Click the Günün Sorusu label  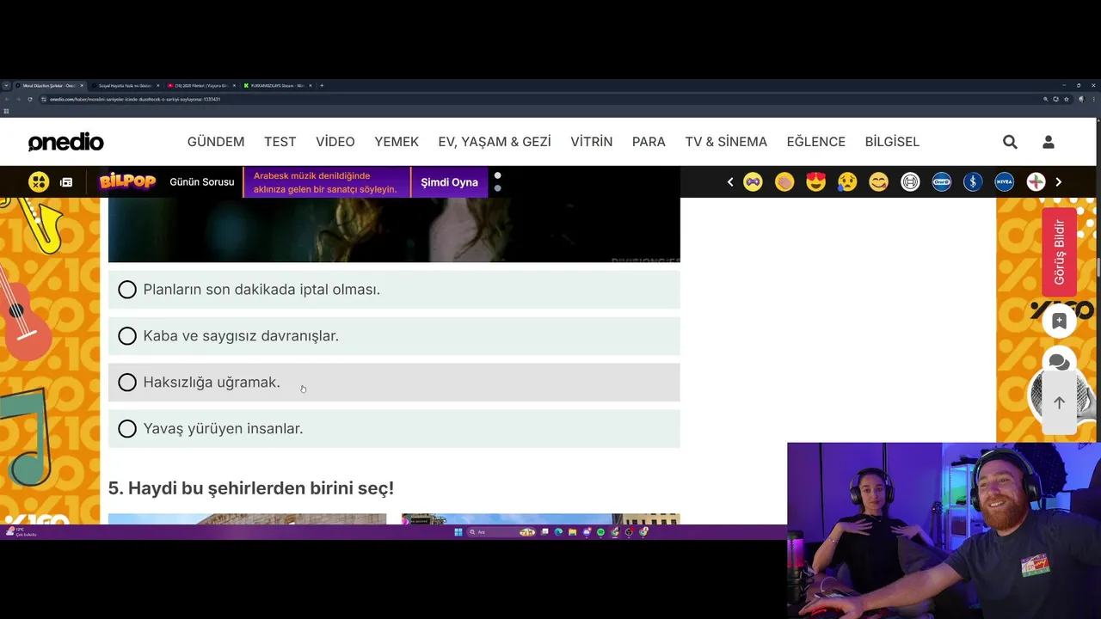(x=202, y=182)
